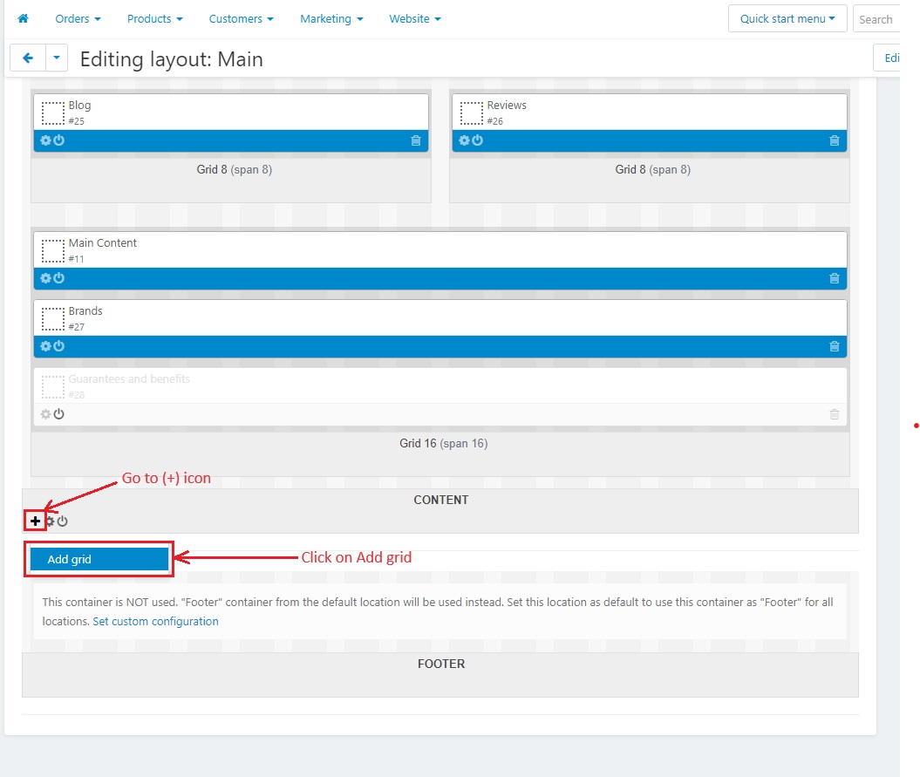Open the dropdown arrow next to back button
The width and height of the screenshot is (920, 777).
[x=57, y=58]
